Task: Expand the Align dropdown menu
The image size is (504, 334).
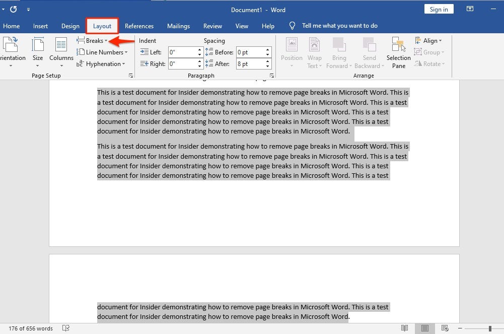Action: [x=429, y=40]
